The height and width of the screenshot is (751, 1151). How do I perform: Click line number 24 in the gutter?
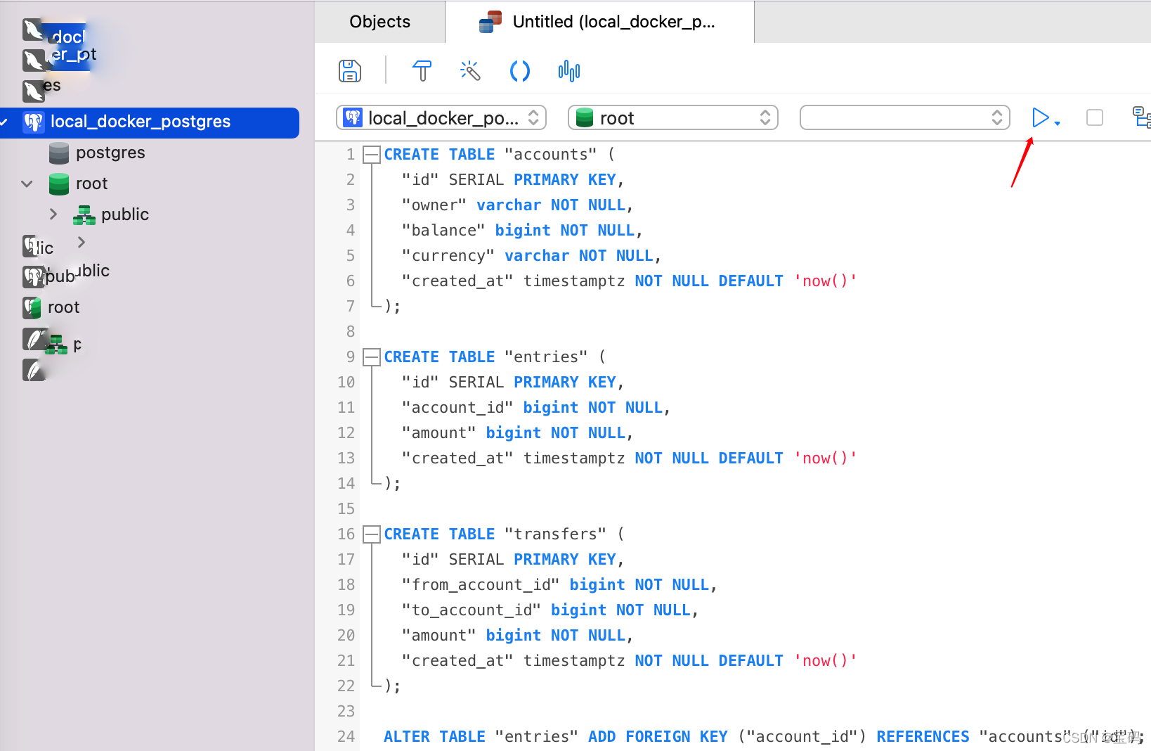pyautogui.click(x=346, y=736)
